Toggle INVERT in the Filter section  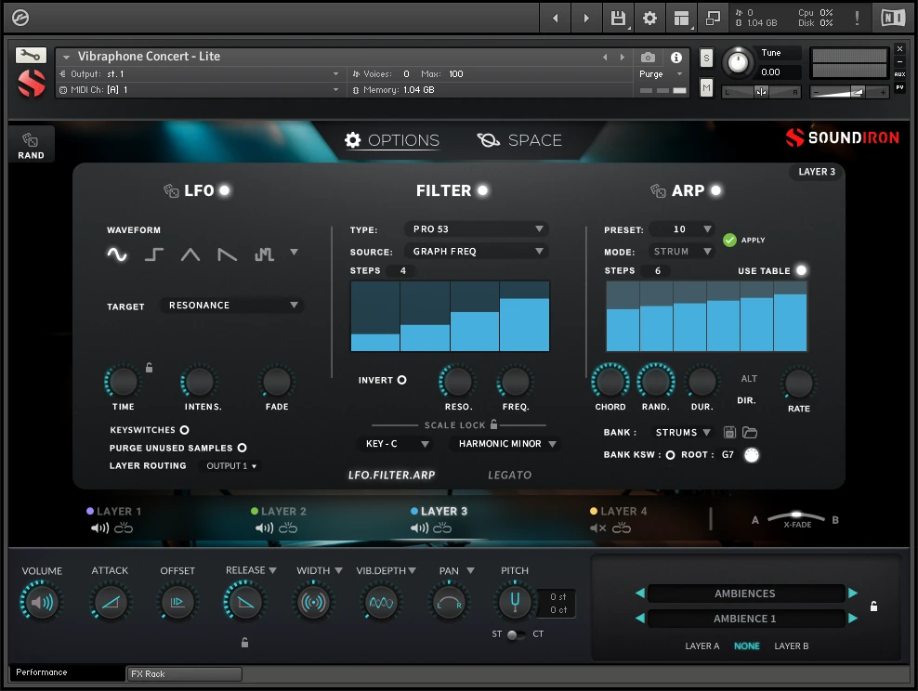pos(402,380)
